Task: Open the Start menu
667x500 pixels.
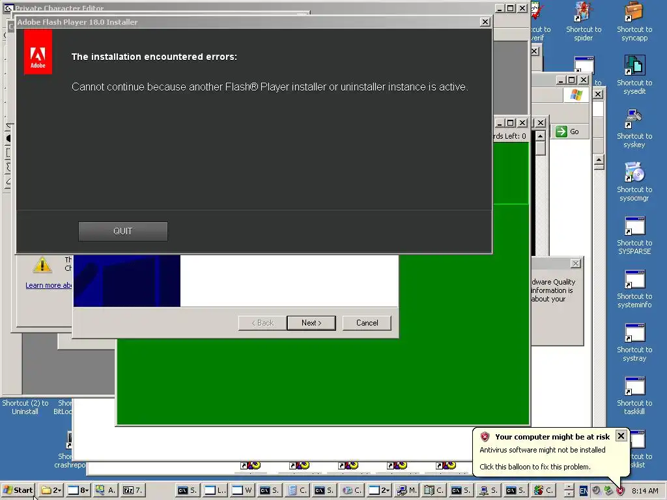Action: click(x=18, y=490)
